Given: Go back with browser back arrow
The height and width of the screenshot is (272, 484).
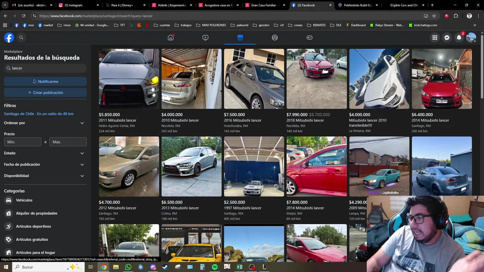Looking at the screenshot, I should pyautogui.click(x=5, y=16).
